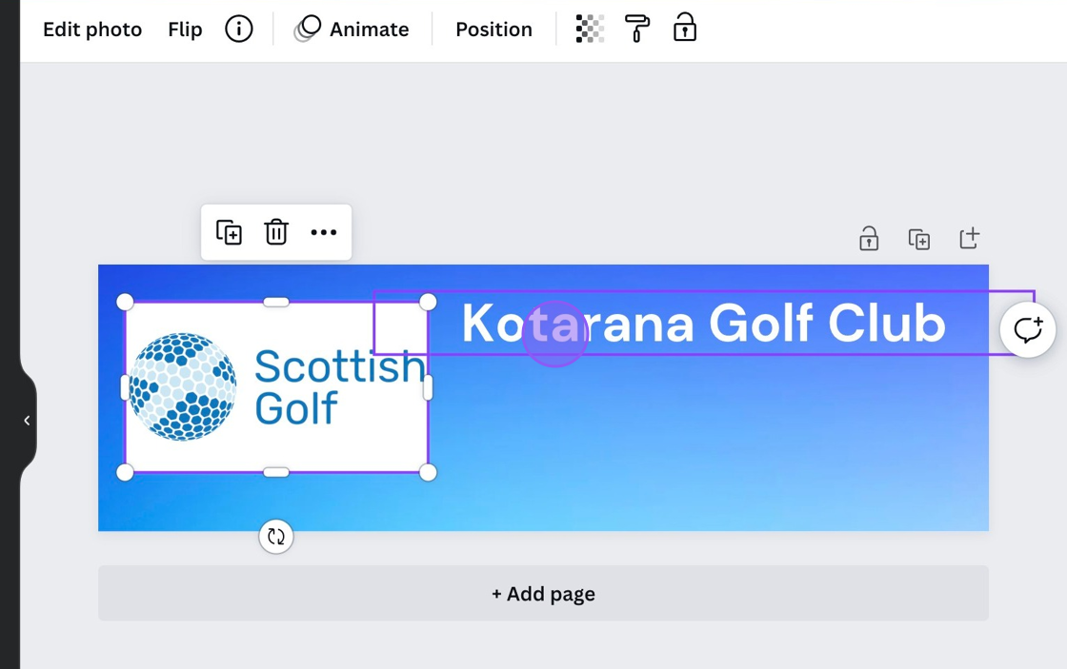Image resolution: width=1067 pixels, height=669 pixels.
Task: Toggle the Lock icon in the toolbar
Action: tap(685, 30)
